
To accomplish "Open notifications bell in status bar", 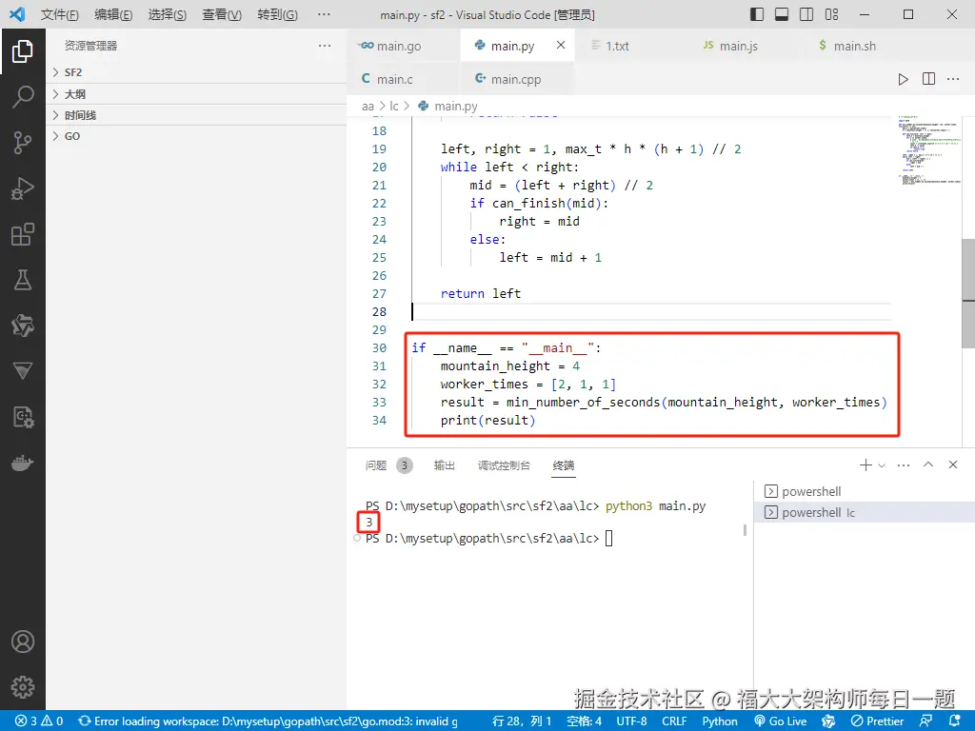I will pos(956,721).
